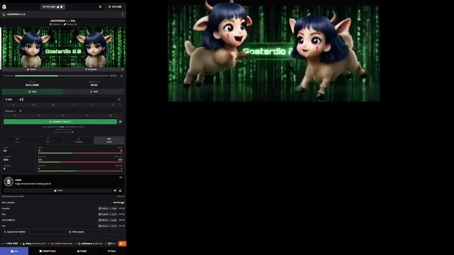Switch input currency with swap icon
This screenshot has height=255, width=454.
point(119,100)
